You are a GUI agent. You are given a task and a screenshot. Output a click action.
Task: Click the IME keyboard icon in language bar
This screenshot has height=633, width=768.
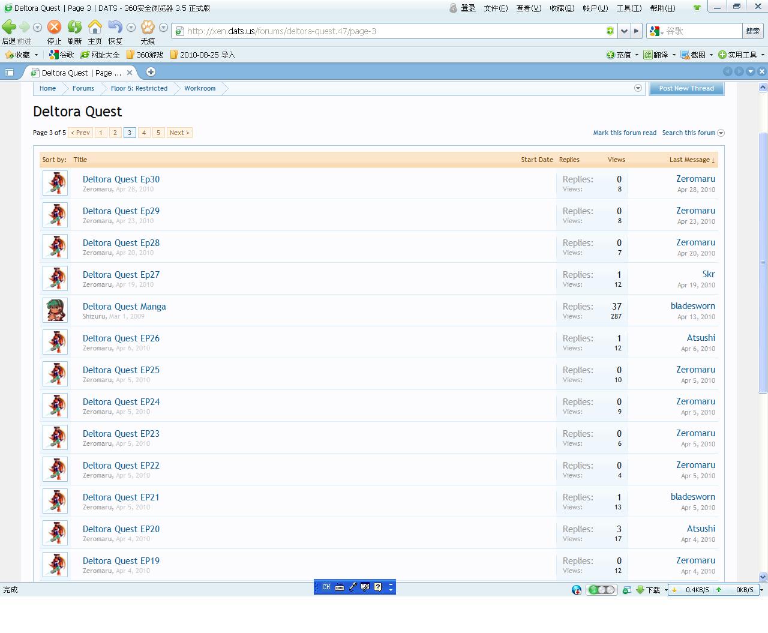point(340,587)
